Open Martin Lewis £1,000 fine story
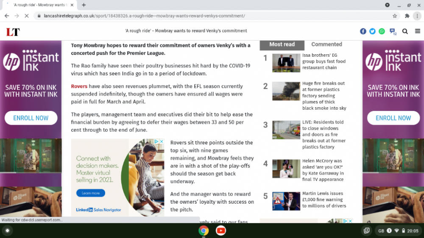 [324, 199]
